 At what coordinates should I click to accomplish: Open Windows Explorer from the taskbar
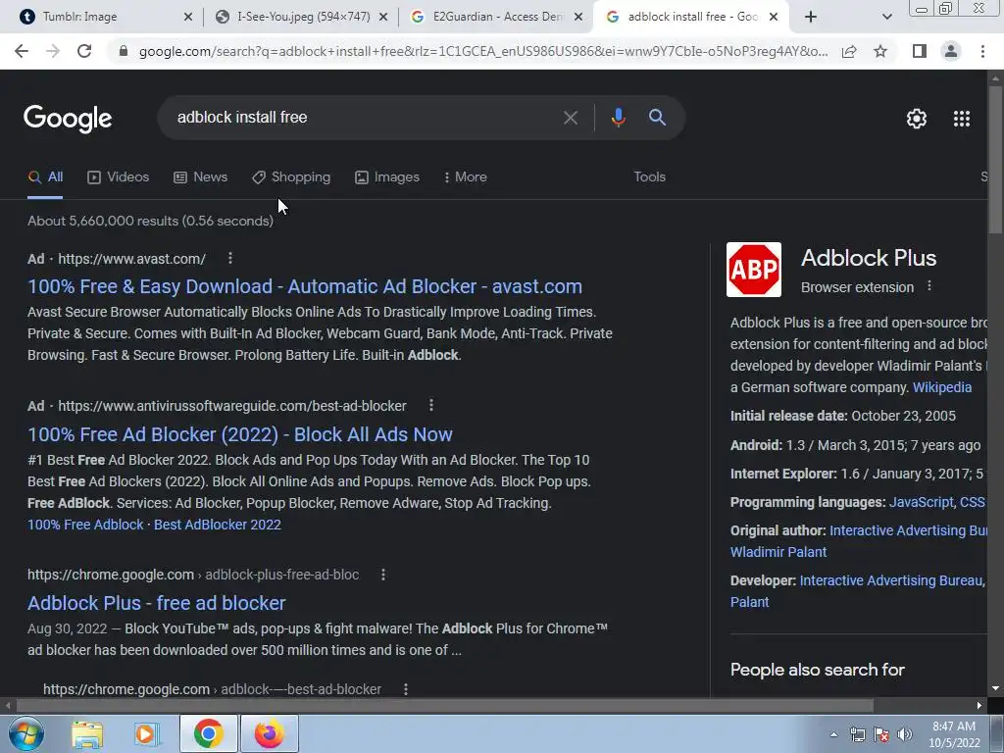click(86, 734)
